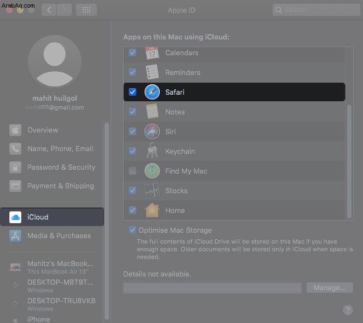The width and height of the screenshot is (363, 323).
Task: Click the iCloud storage usage bar
Action: click(x=212, y=288)
